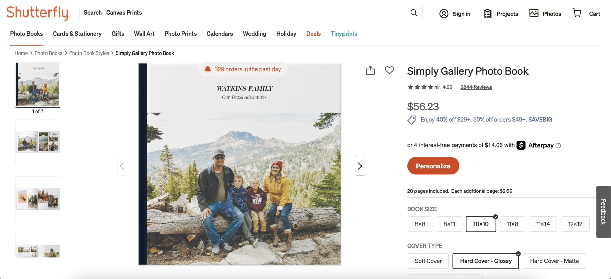
Task: Open the Projects clipboard icon
Action: click(487, 14)
